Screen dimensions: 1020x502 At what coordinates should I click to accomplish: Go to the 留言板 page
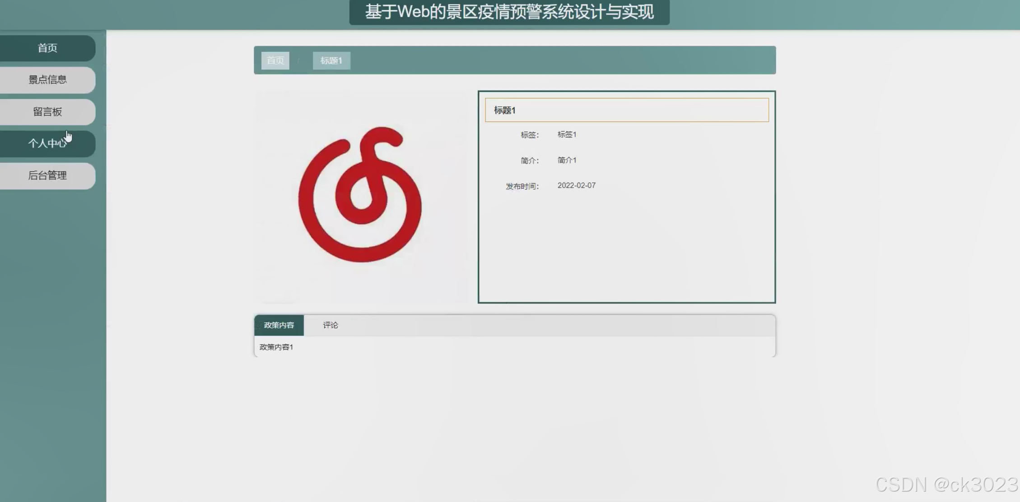click(x=47, y=112)
